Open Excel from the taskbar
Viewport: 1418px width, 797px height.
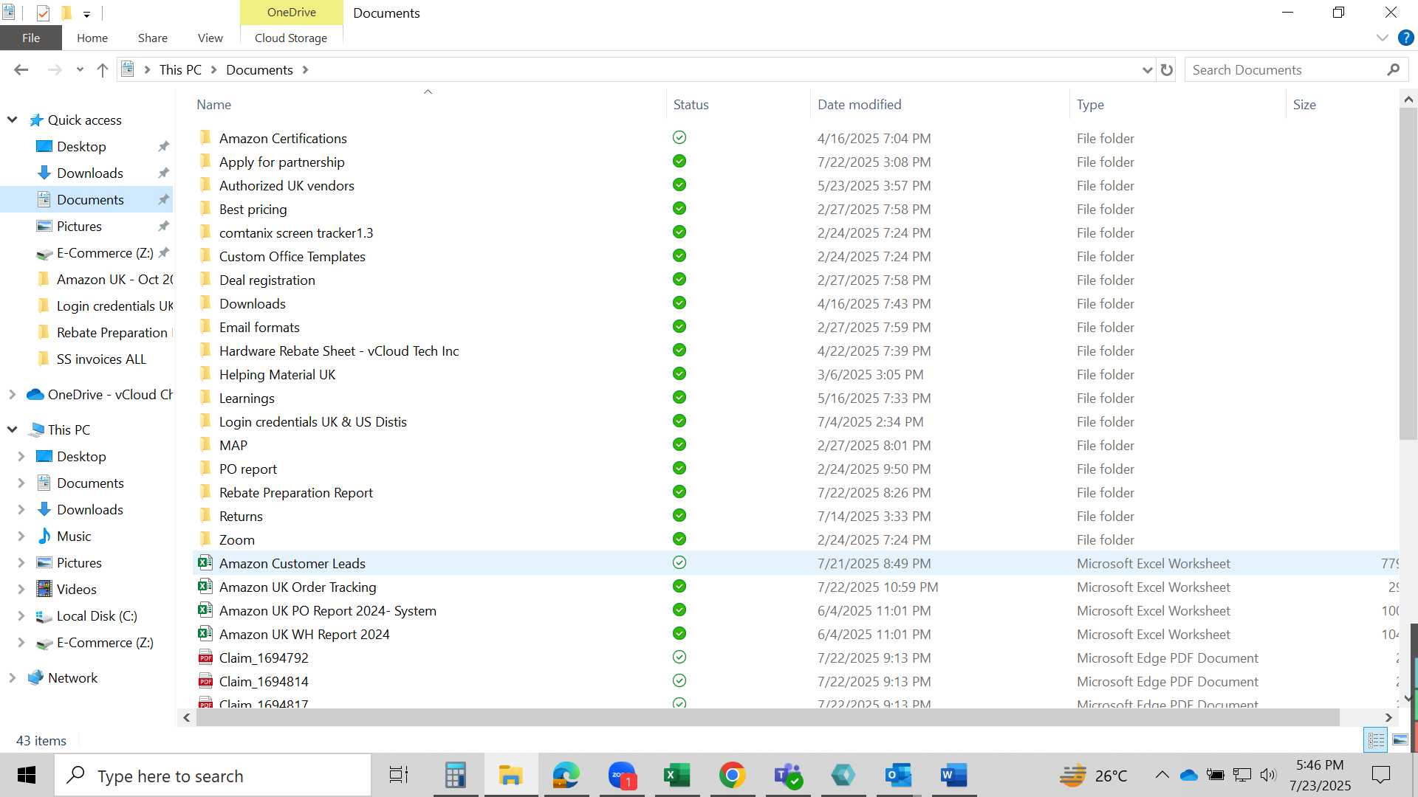[677, 775]
